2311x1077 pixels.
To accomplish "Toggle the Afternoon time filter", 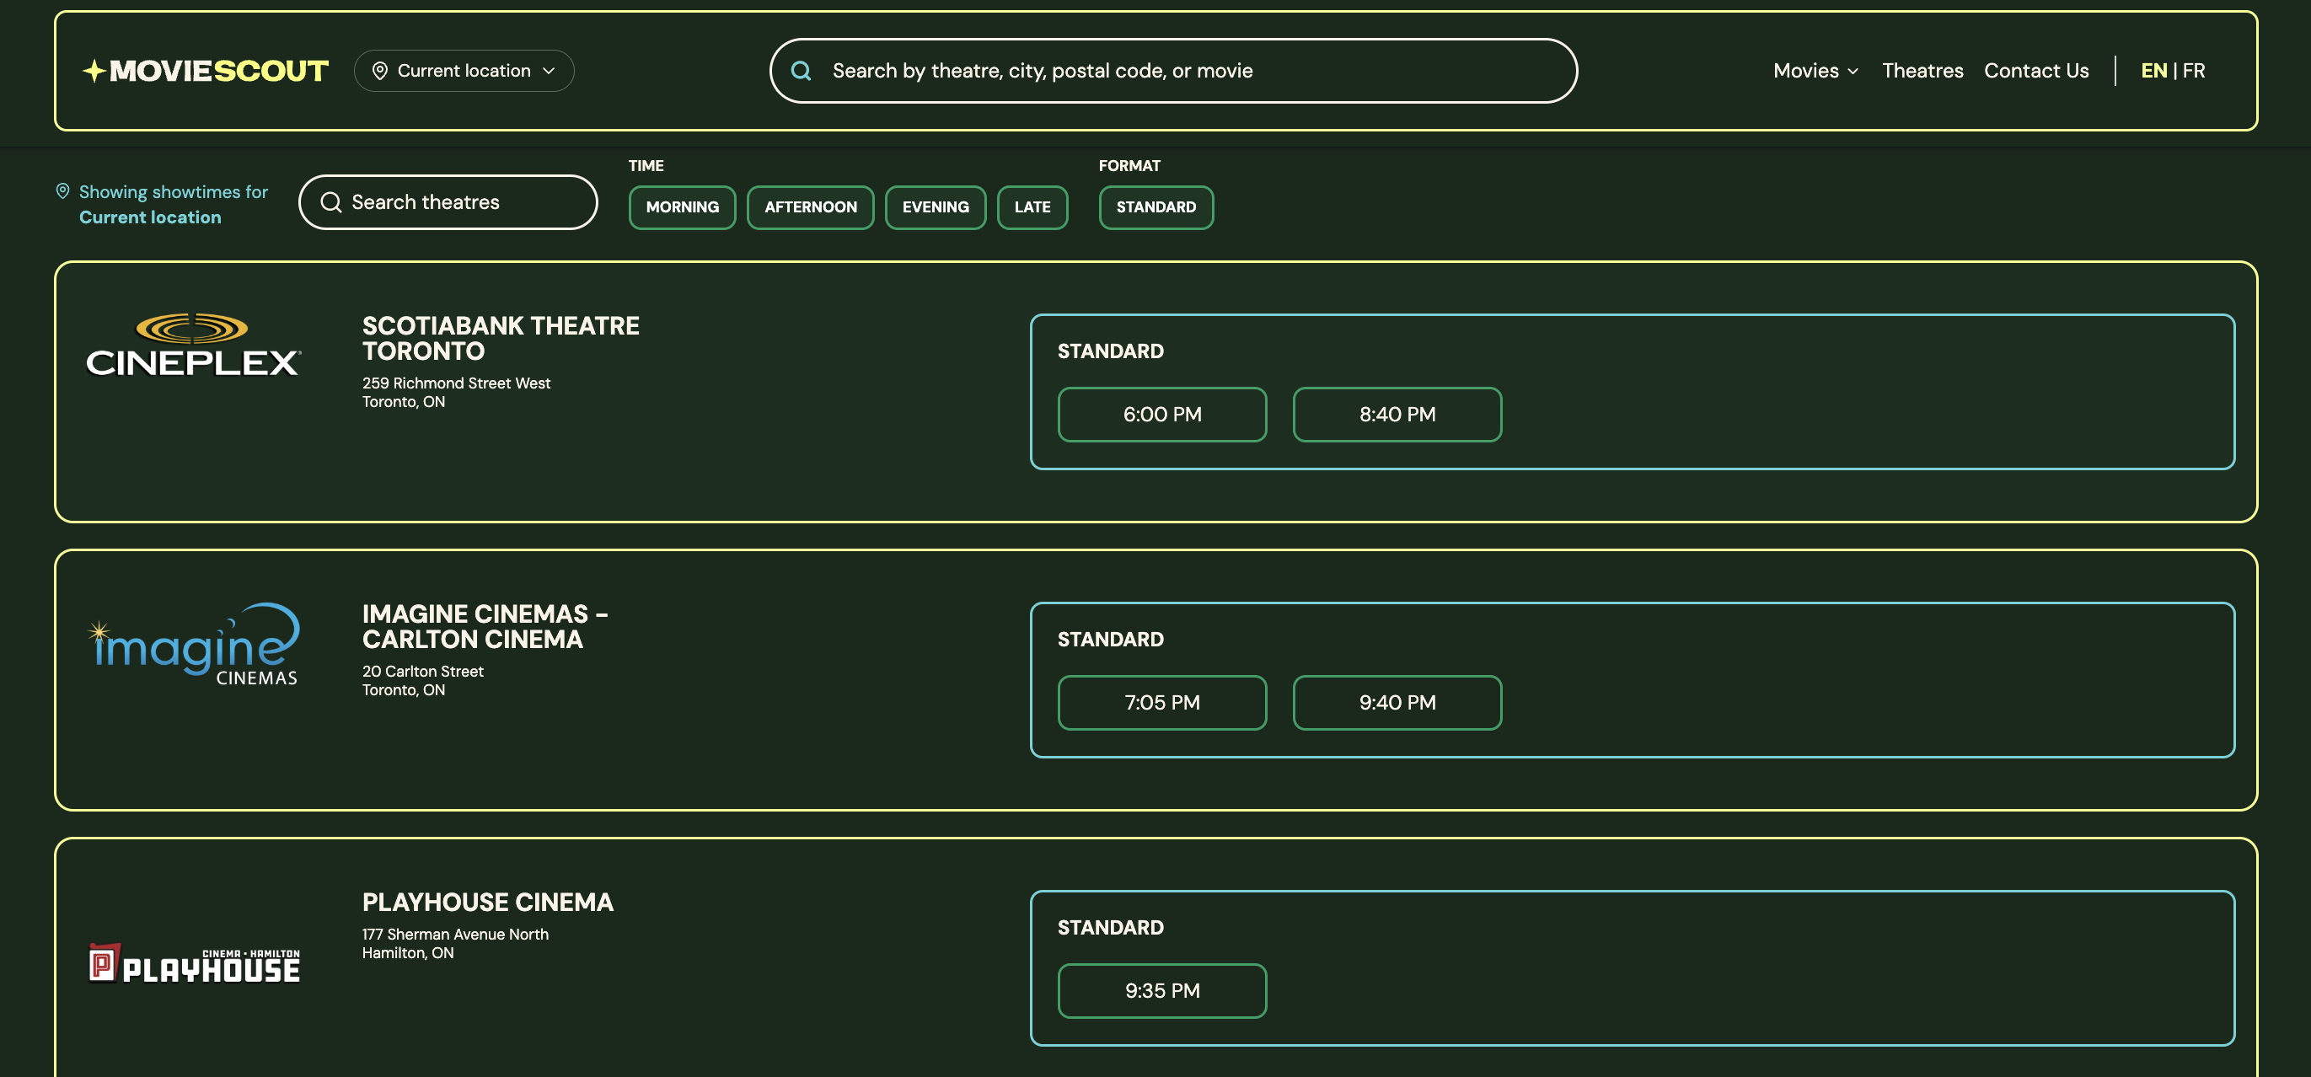I will click(x=809, y=207).
